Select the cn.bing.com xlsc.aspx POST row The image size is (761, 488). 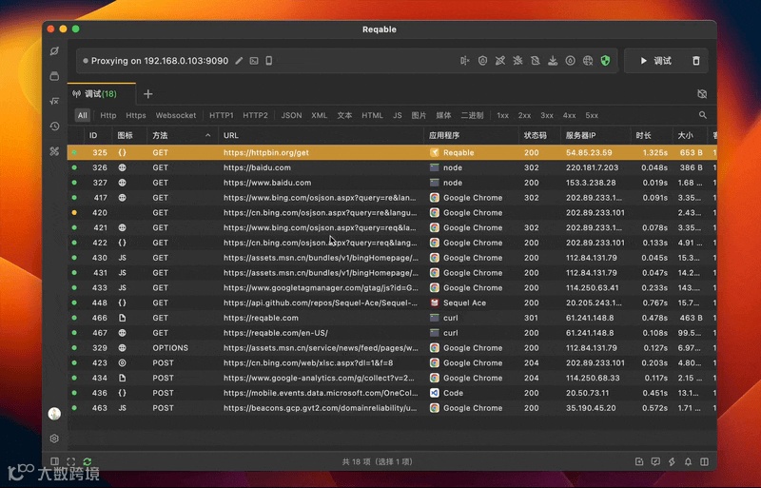tap(392, 362)
